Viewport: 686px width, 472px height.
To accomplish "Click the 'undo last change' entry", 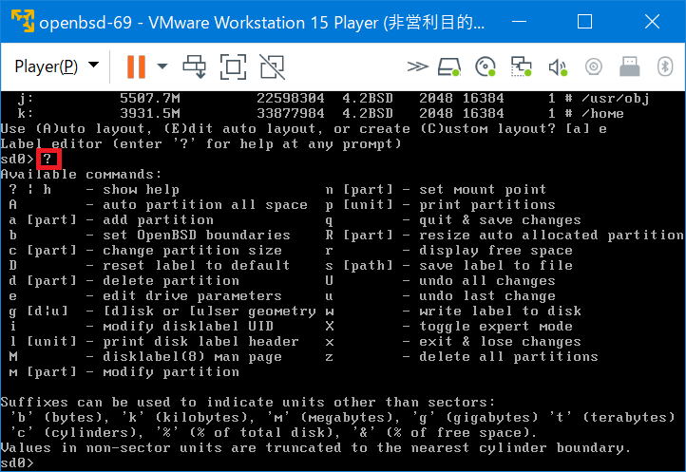I will 486,296.
